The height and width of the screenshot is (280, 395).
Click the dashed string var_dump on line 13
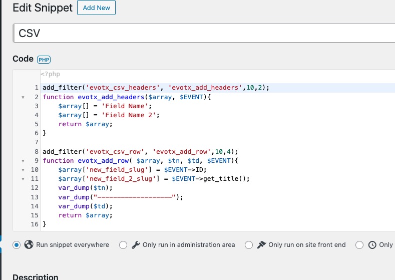[x=121, y=197]
